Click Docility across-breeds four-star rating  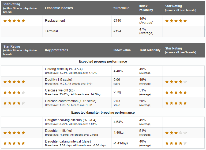tap(176, 82)
